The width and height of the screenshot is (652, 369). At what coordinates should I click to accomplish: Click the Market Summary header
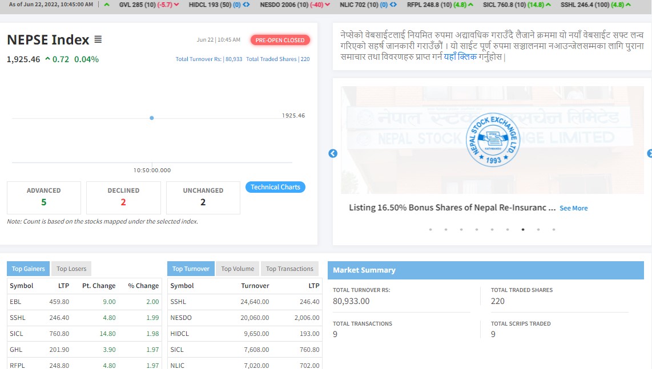[x=486, y=270]
